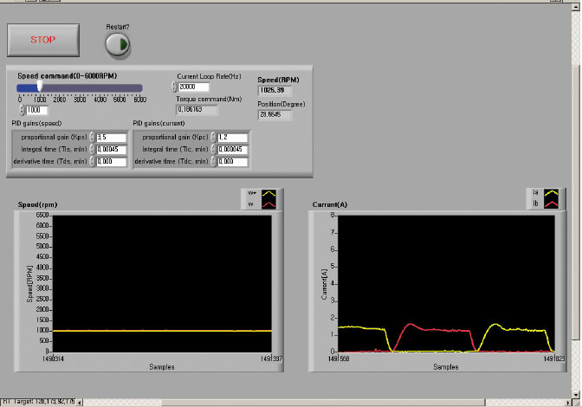Click the stepper for current proportional gain Kpc

click(213, 138)
